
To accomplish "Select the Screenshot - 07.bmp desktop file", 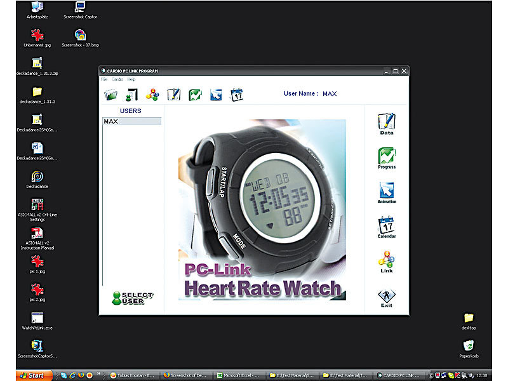I will pos(81,38).
